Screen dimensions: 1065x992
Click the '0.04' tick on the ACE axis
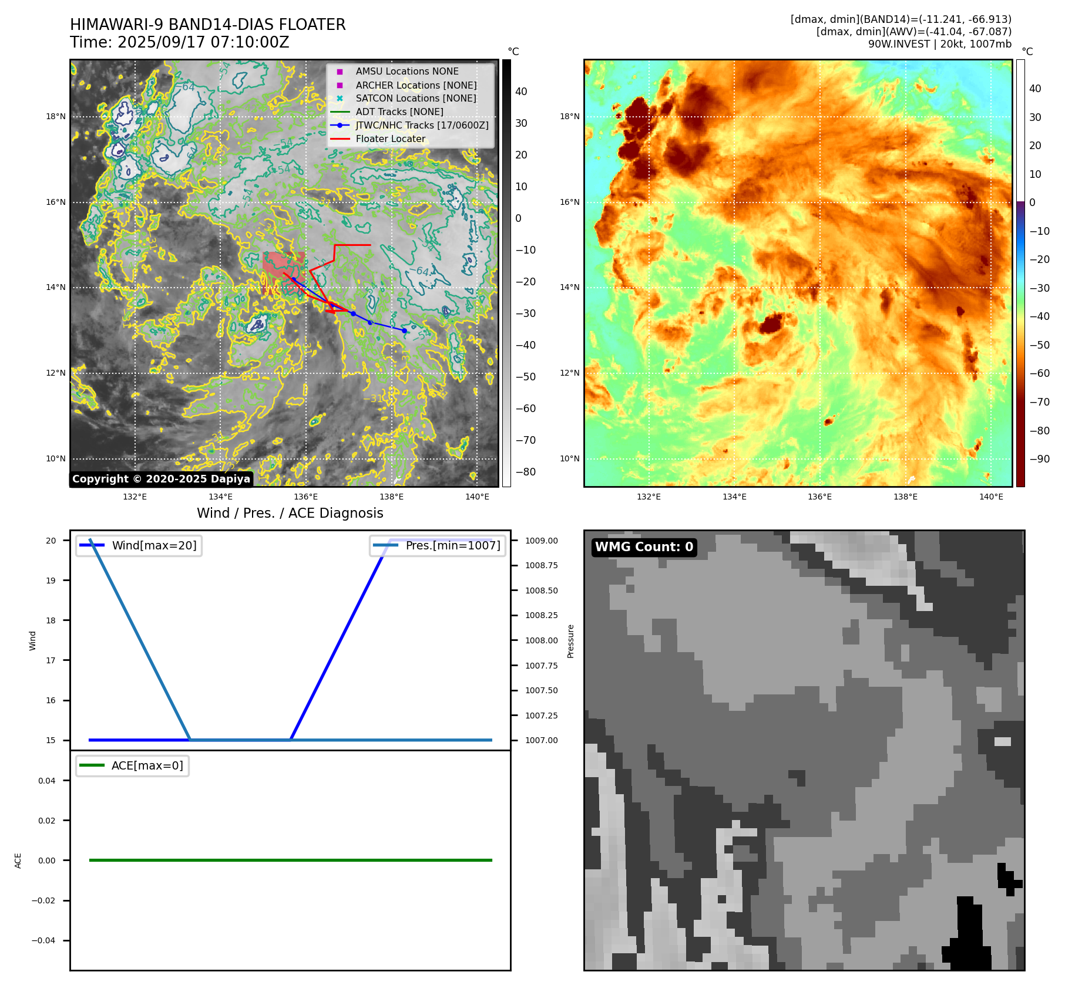point(47,781)
